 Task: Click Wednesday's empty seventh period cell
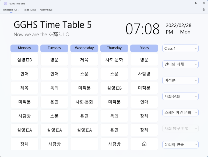pos(84,144)
